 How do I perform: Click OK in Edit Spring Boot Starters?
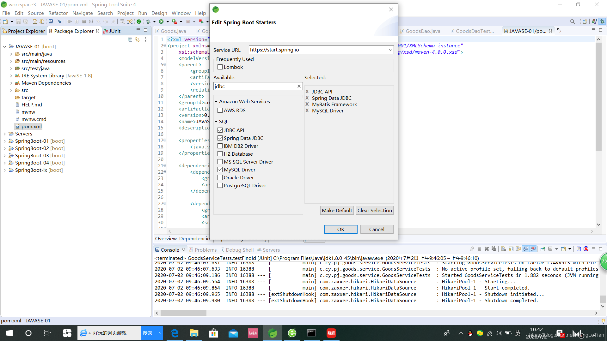click(341, 229)
